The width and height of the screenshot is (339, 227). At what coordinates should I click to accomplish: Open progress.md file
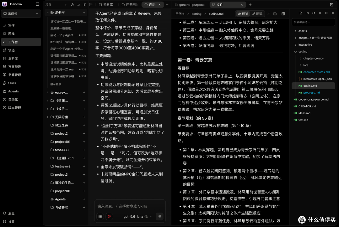tap(311, 93)
